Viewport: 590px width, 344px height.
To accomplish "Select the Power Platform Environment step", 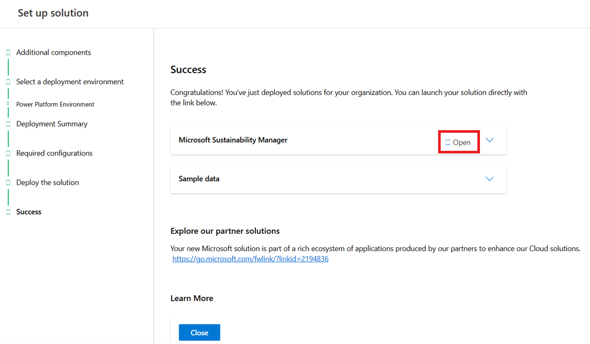I will (x=55, y=104).
